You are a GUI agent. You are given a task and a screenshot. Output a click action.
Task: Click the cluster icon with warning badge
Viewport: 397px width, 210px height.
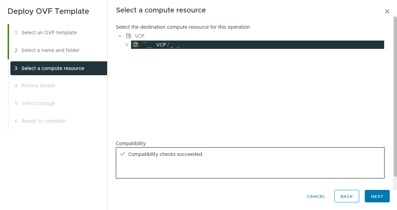click(x=136, y=44)
